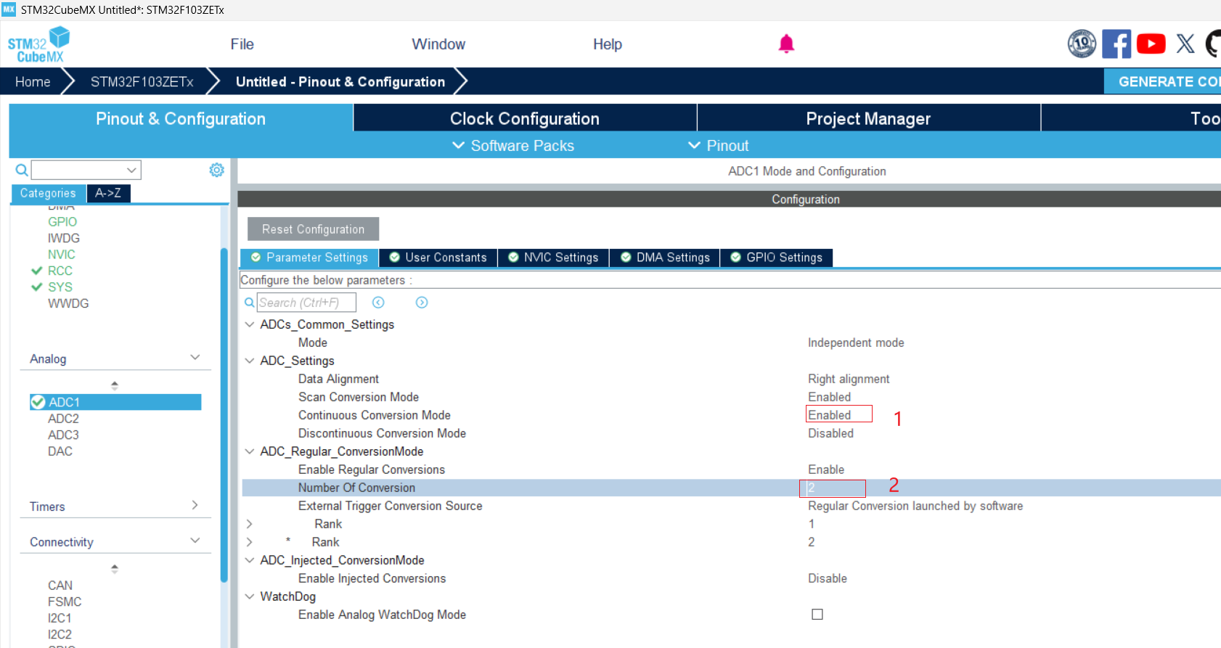This screenshot has width=1221, height=648.
Task: Select DAC in the Analog list
Action: (x=60, y=451)
